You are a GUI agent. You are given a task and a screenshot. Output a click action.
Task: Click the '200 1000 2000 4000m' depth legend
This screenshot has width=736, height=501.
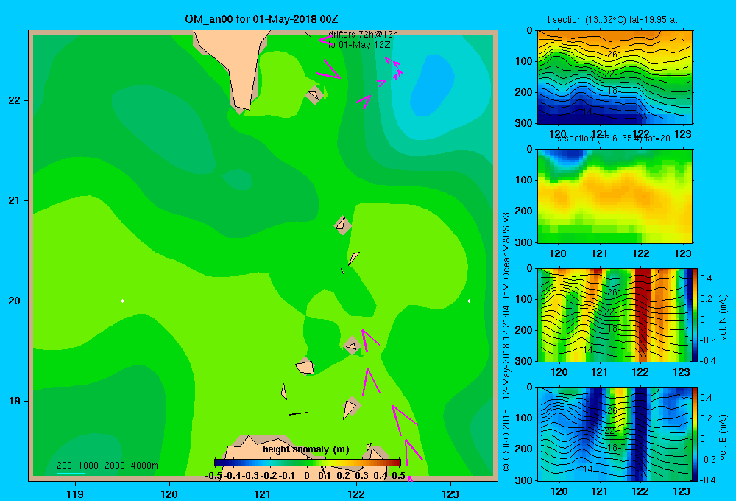point(107,466)
